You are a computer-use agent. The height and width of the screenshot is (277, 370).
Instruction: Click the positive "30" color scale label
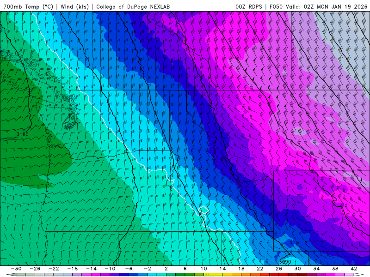click(x=297, y=269)
